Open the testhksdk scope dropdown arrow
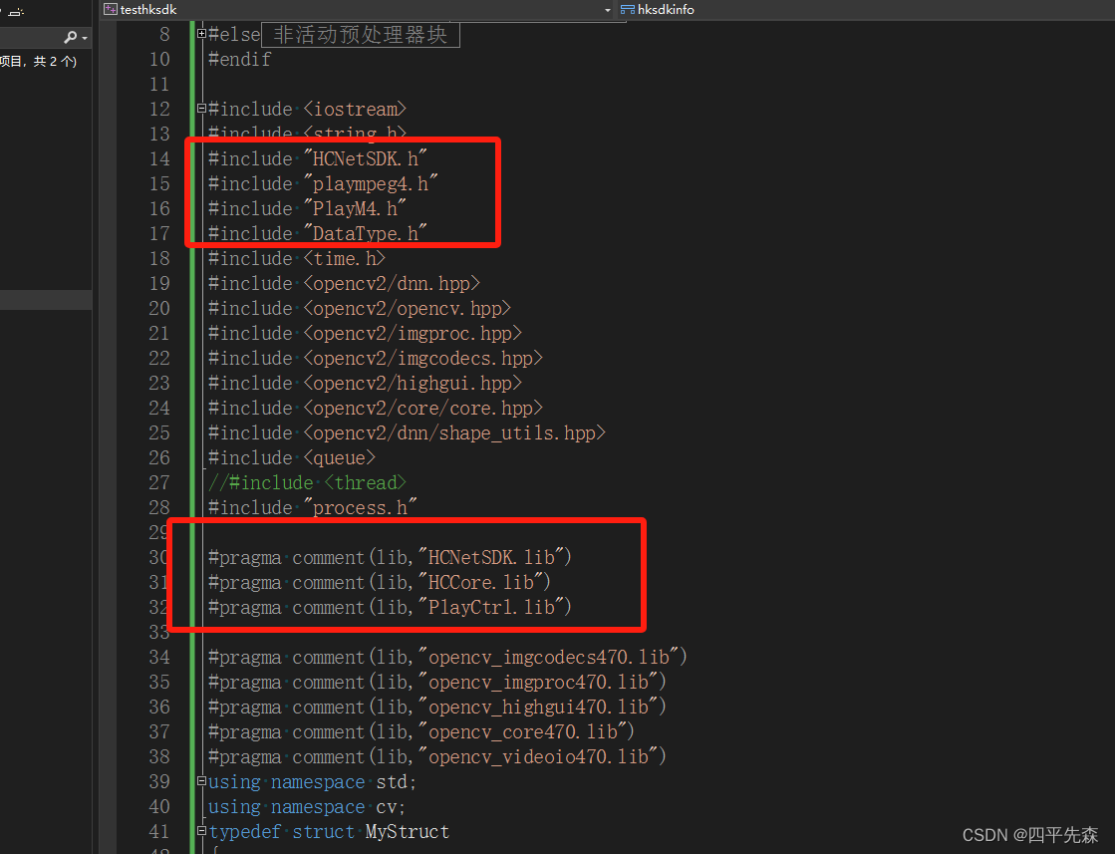Screen dimensions: 1115x854 pyautogui.click(x=607, y=9)
